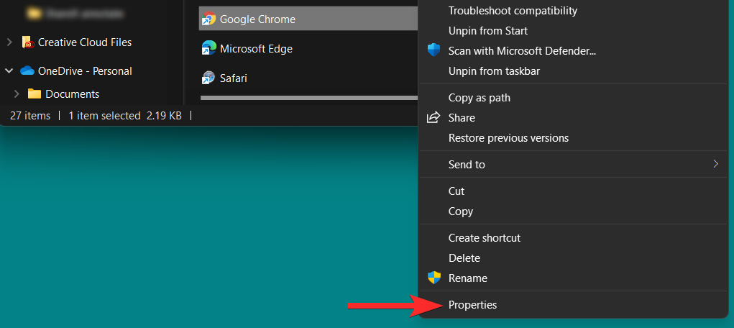Image resolution: width=734 pixels, height=328 pixels.
Task: Click the horizontal scrollbar under the file list
Action: [x=309, y=97]
